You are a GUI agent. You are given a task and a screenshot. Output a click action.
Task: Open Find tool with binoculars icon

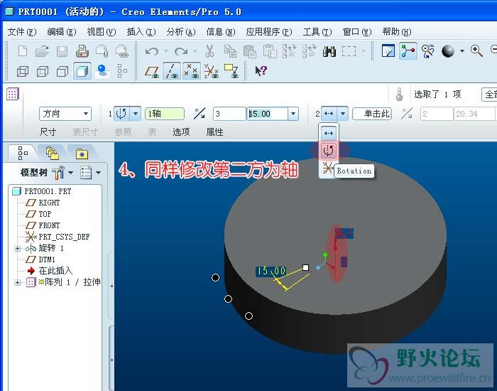click(329, 51)
